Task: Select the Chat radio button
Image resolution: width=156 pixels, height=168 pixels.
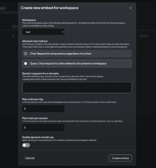Action: [x=26, y=54]
